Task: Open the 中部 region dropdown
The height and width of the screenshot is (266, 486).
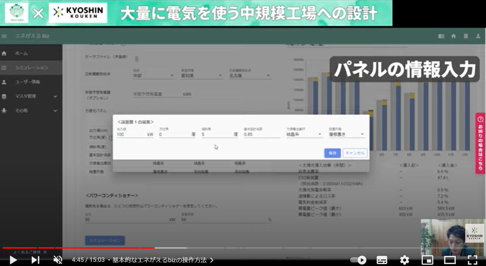Action: 153,75
